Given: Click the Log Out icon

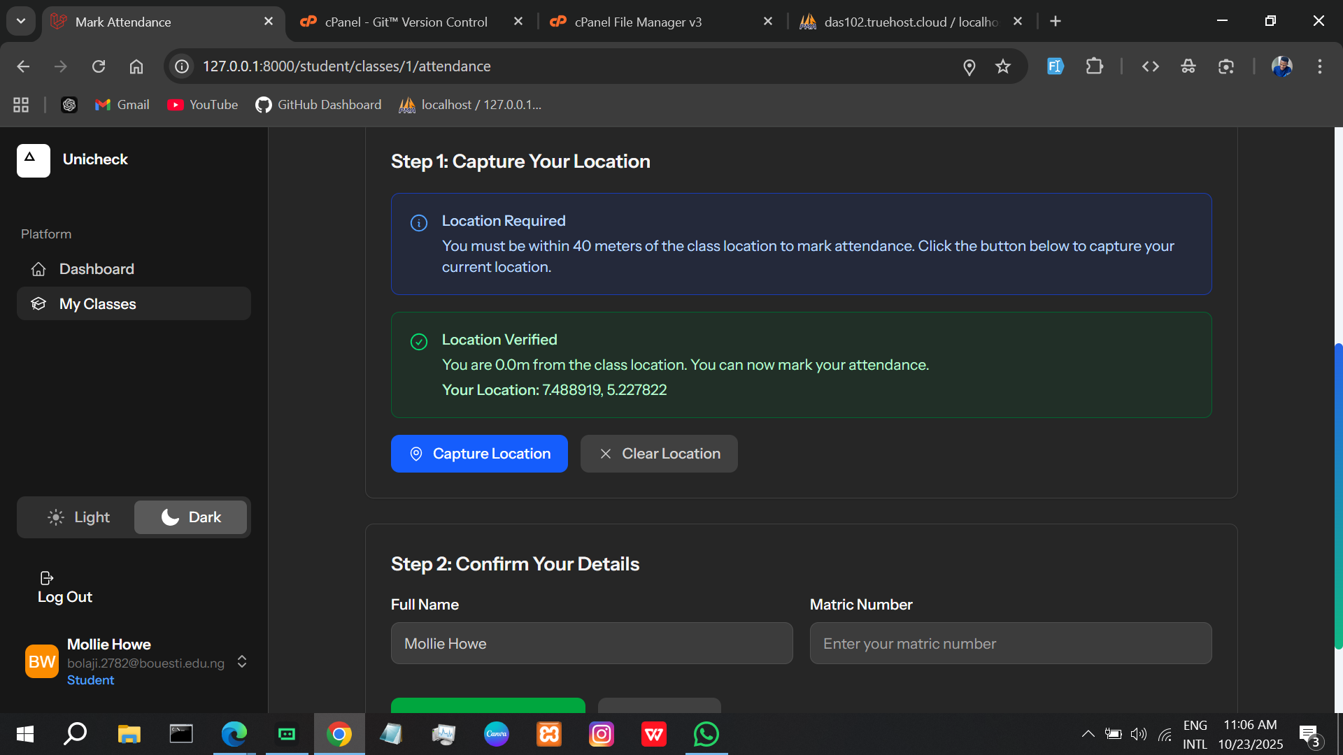Looking at the screenshot, I should pos(46,578).
